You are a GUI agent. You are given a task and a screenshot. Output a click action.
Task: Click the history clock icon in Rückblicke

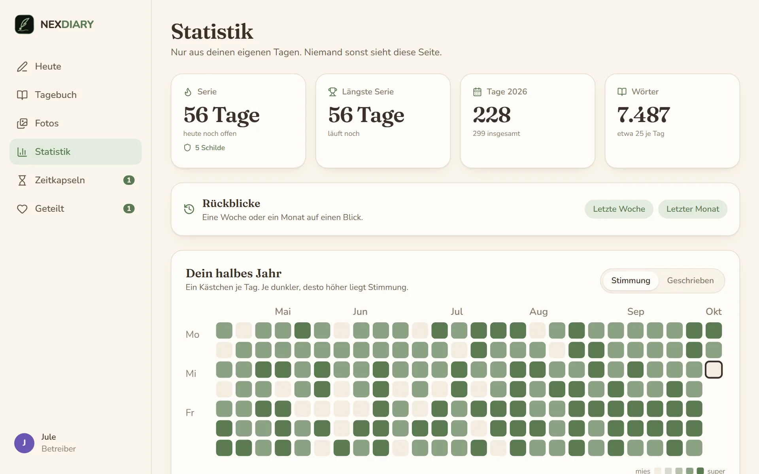189,209
